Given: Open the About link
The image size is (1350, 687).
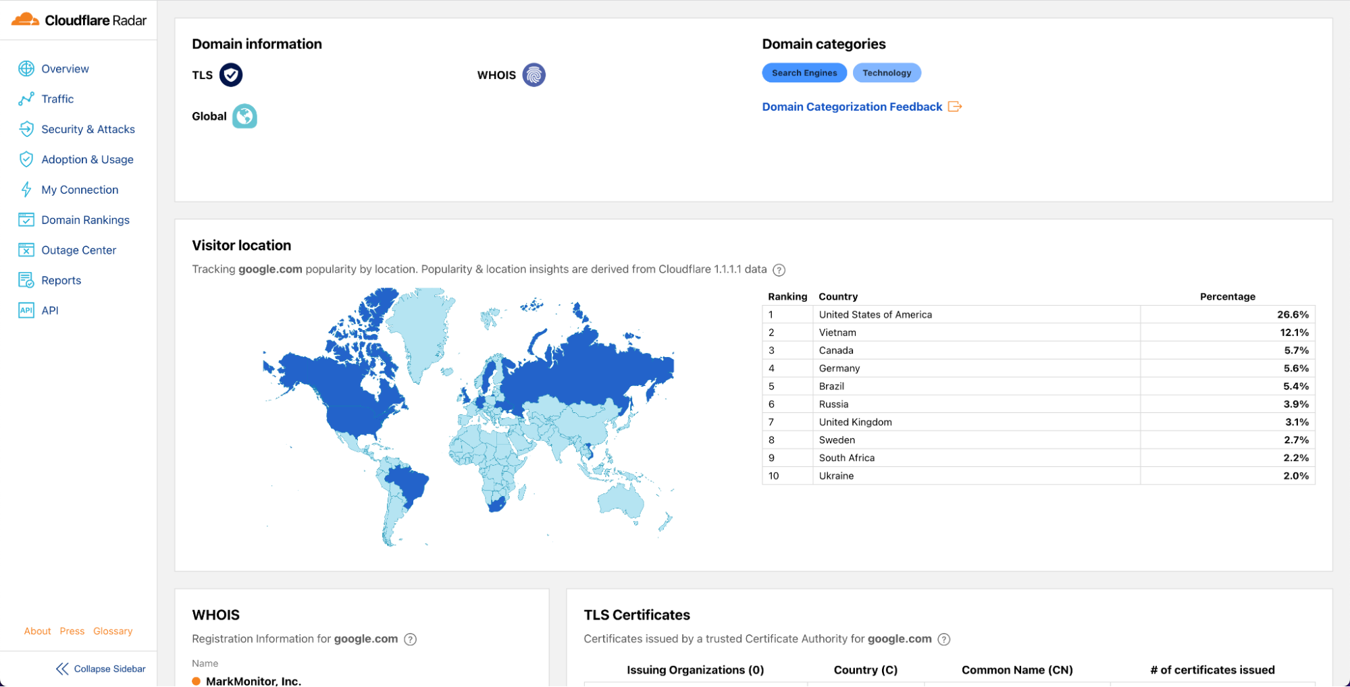Looking at the screenshot, I should click(x=37, y=632).
